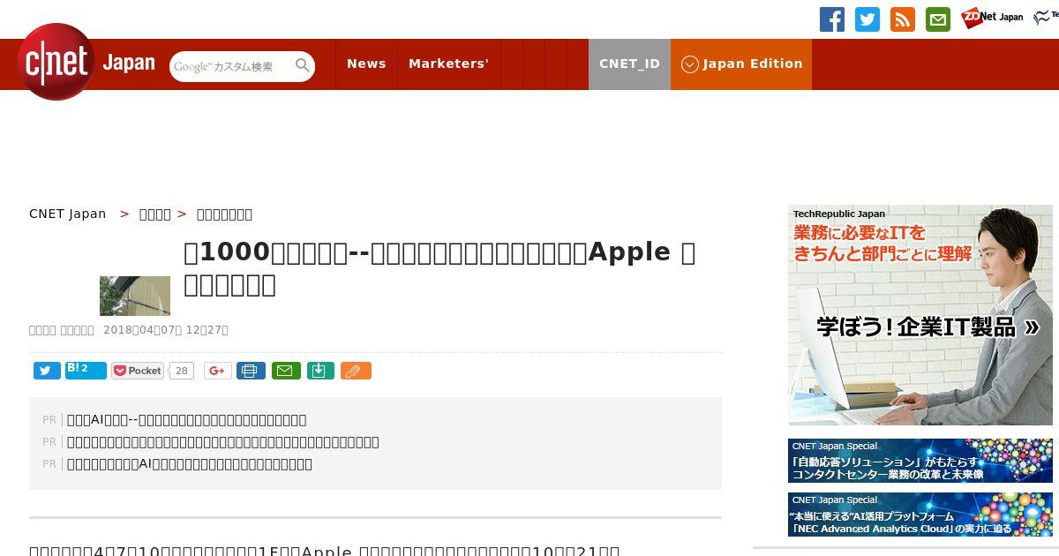Click the search magnifier icon

303,65
